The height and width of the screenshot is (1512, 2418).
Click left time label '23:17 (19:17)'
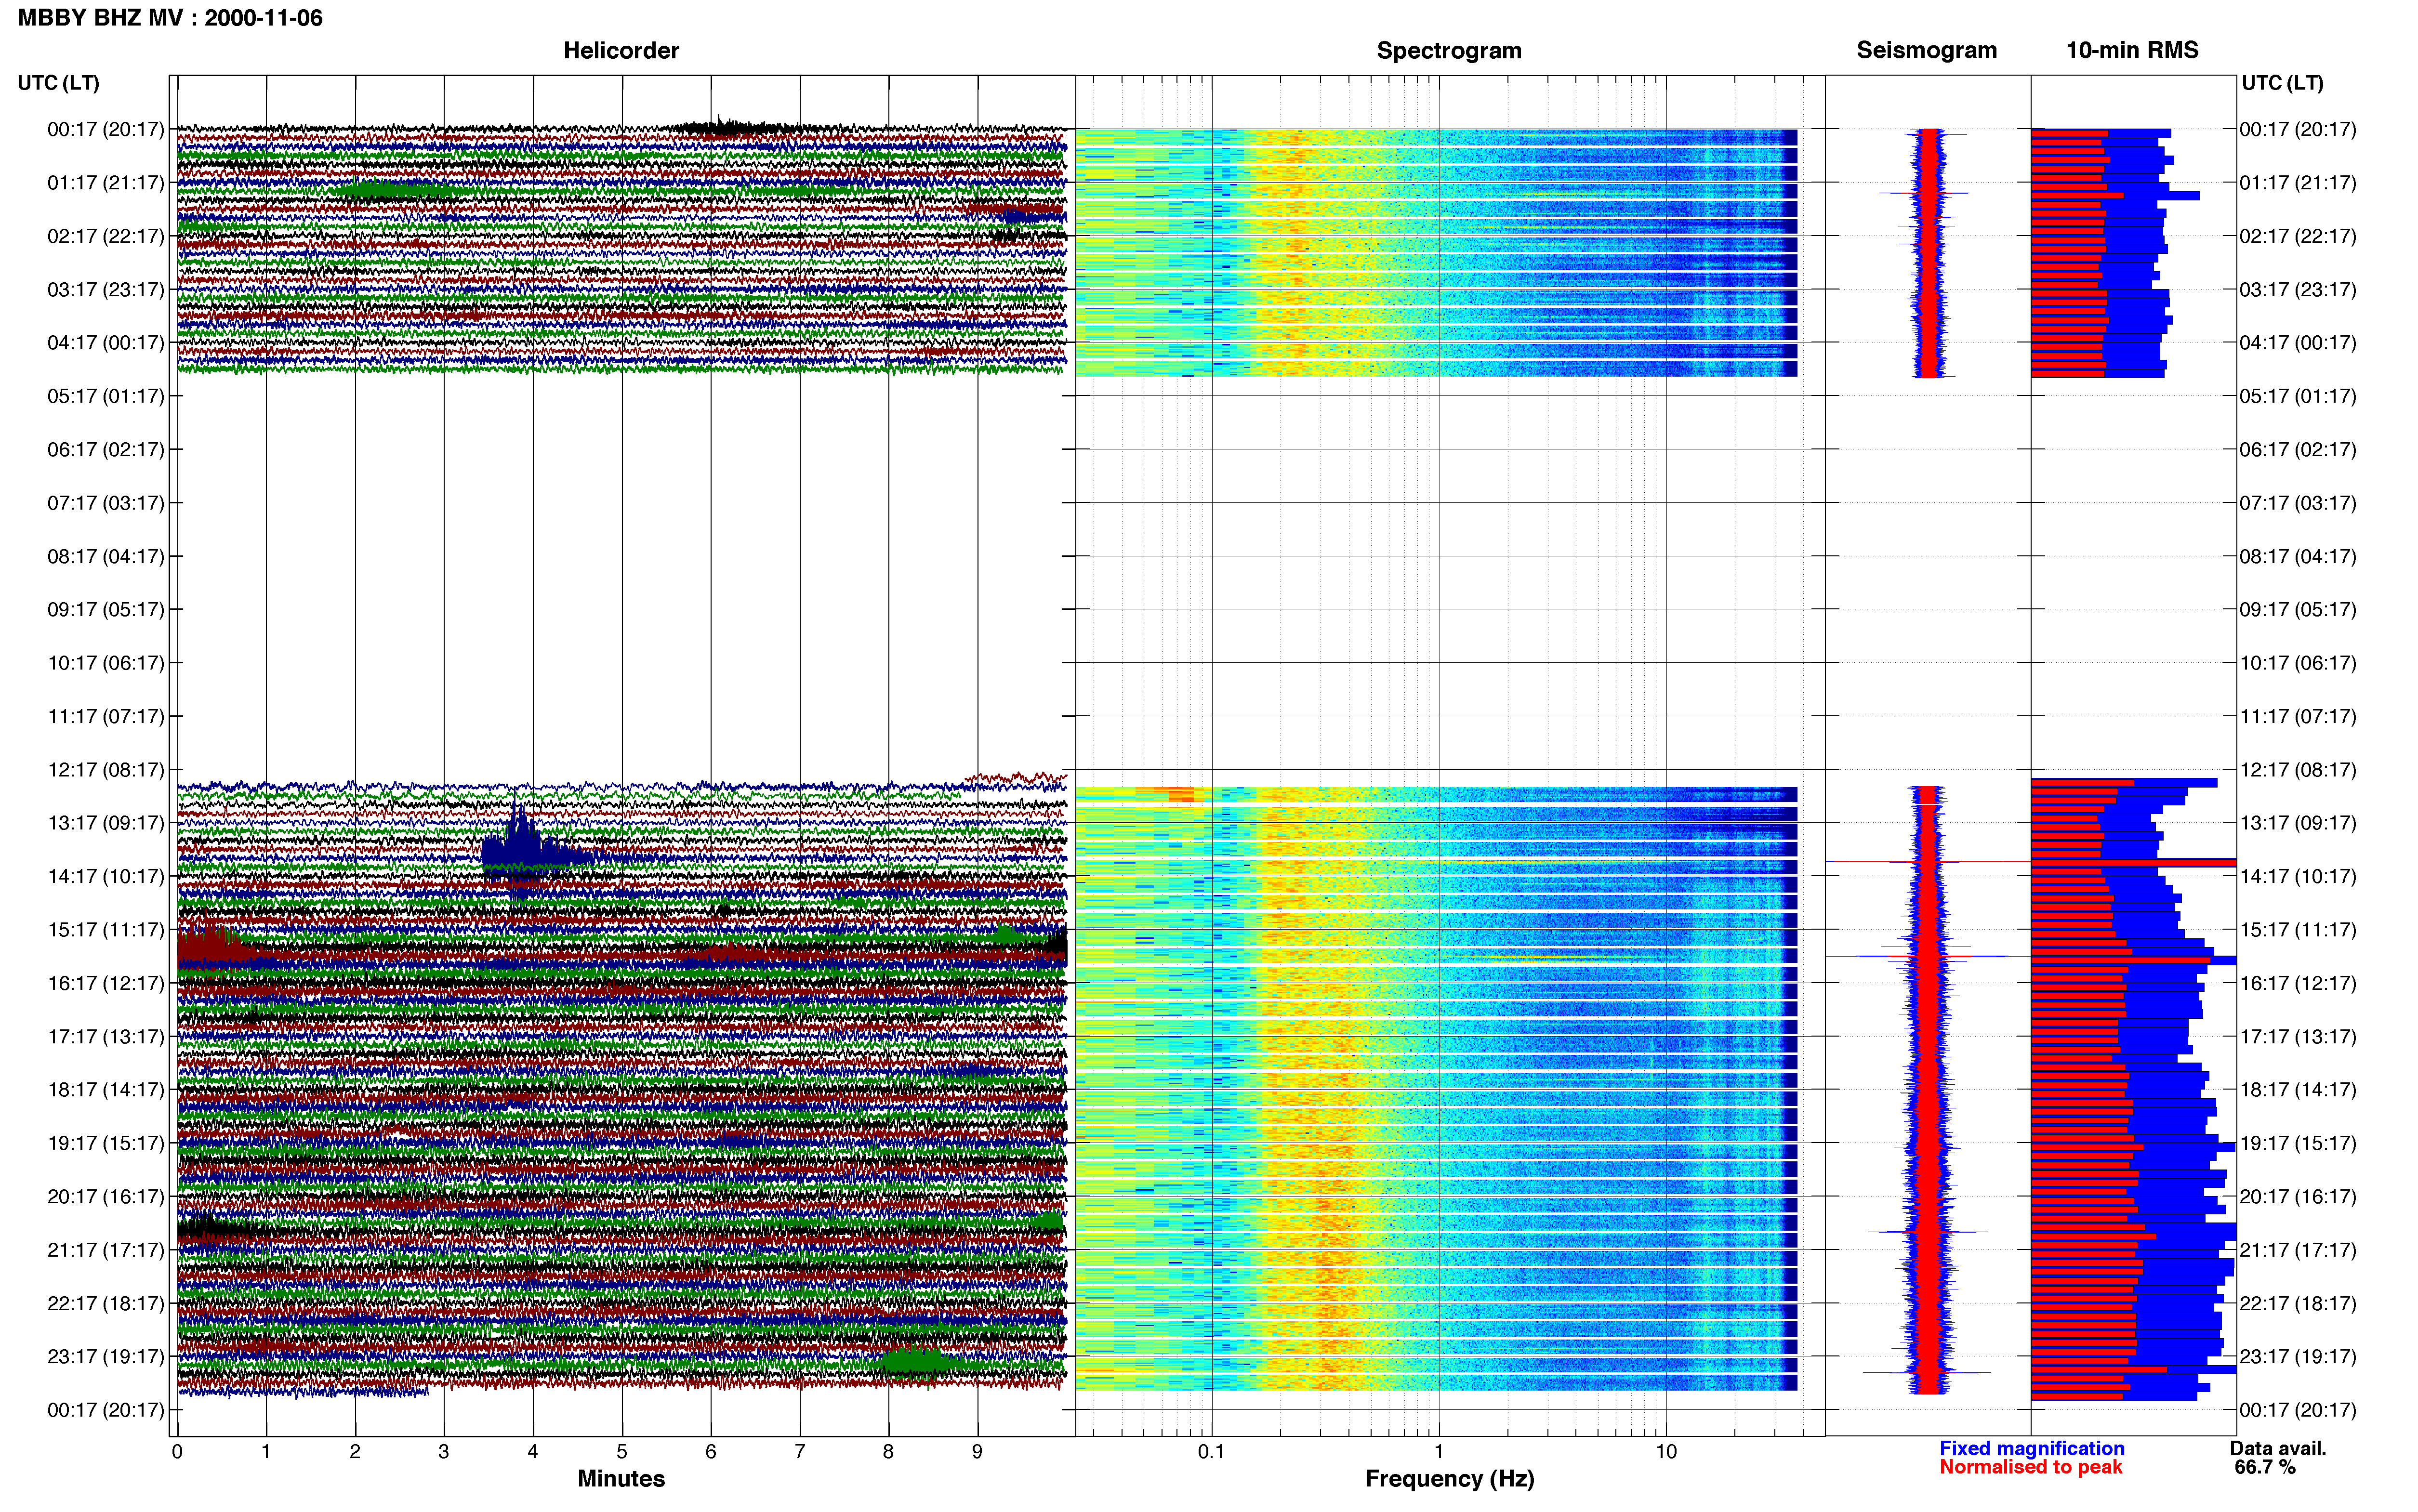coord(106,1357)
